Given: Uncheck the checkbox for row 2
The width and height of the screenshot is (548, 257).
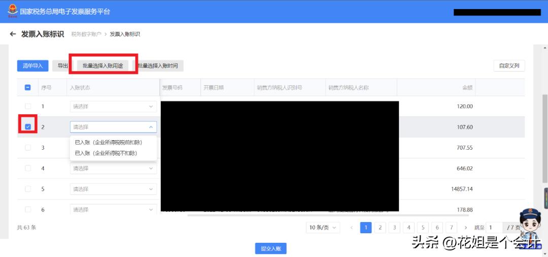Looking at the screenshot, I should point(28,127).
